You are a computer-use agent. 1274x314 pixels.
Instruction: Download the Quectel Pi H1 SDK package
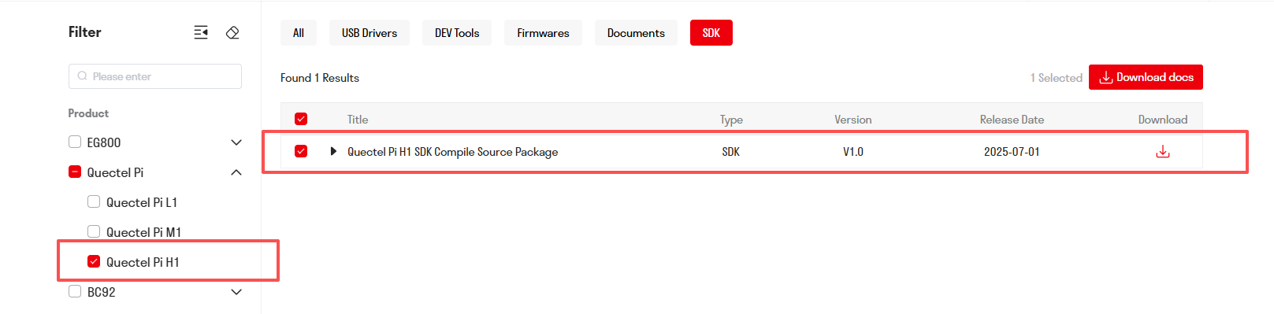click(x=1162, y=151)
